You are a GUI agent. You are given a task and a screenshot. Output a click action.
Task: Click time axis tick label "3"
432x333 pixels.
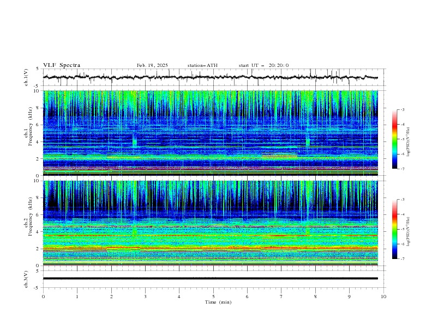(x=145, y=297)
